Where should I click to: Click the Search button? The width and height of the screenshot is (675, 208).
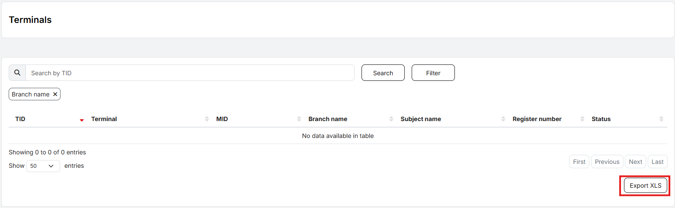click(383, 73)
